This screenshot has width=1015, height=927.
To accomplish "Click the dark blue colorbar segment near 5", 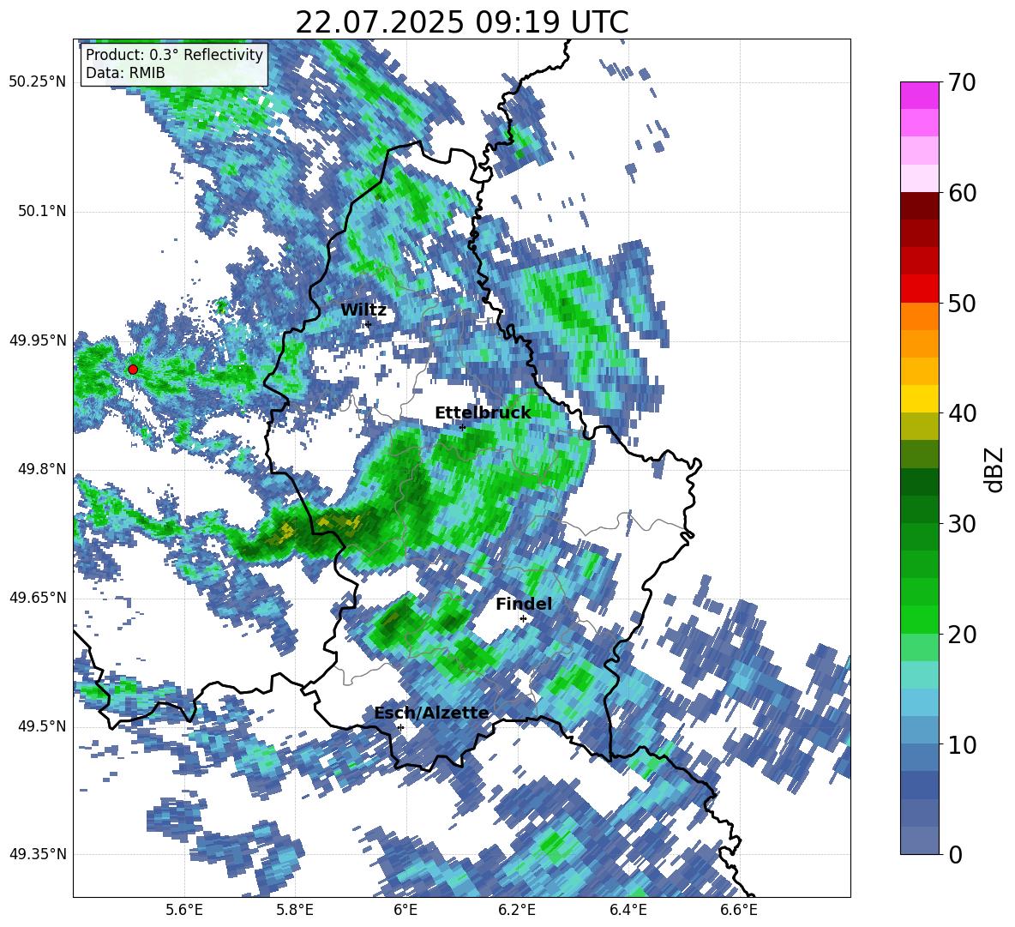I will click(x=919, y=786).
